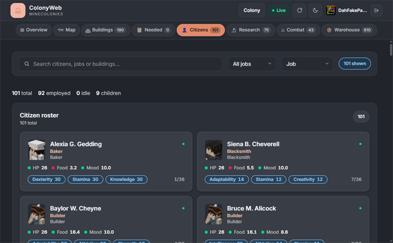Screen dimensions: 393x243
Task: Click the magnifier icon in search box
Action: 26,64
